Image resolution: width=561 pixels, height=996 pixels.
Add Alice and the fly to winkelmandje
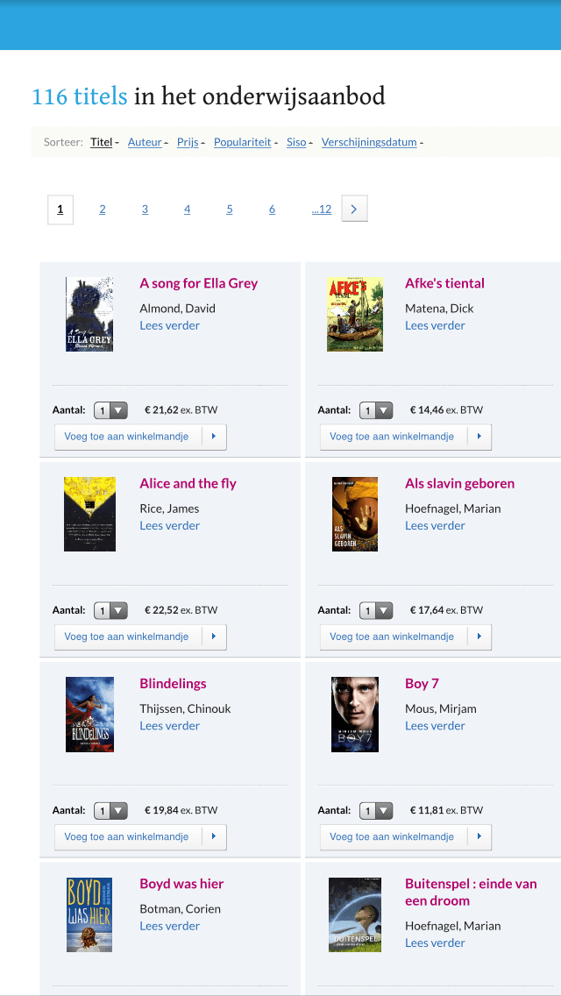pyautogui.click(x=127, y=637)
